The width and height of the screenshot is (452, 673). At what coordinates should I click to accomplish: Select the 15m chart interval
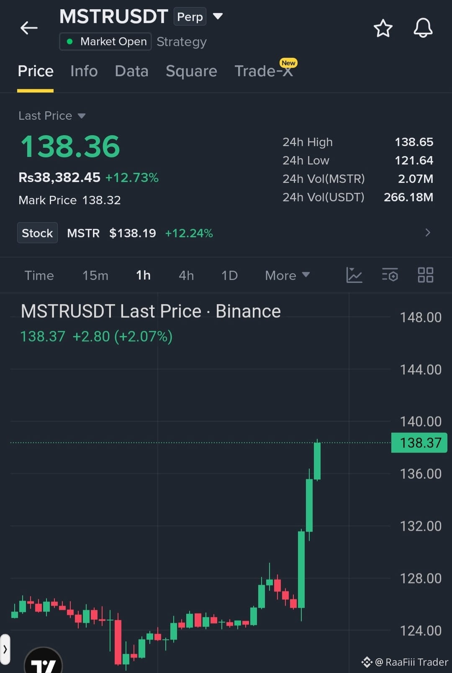coord(95,275)
